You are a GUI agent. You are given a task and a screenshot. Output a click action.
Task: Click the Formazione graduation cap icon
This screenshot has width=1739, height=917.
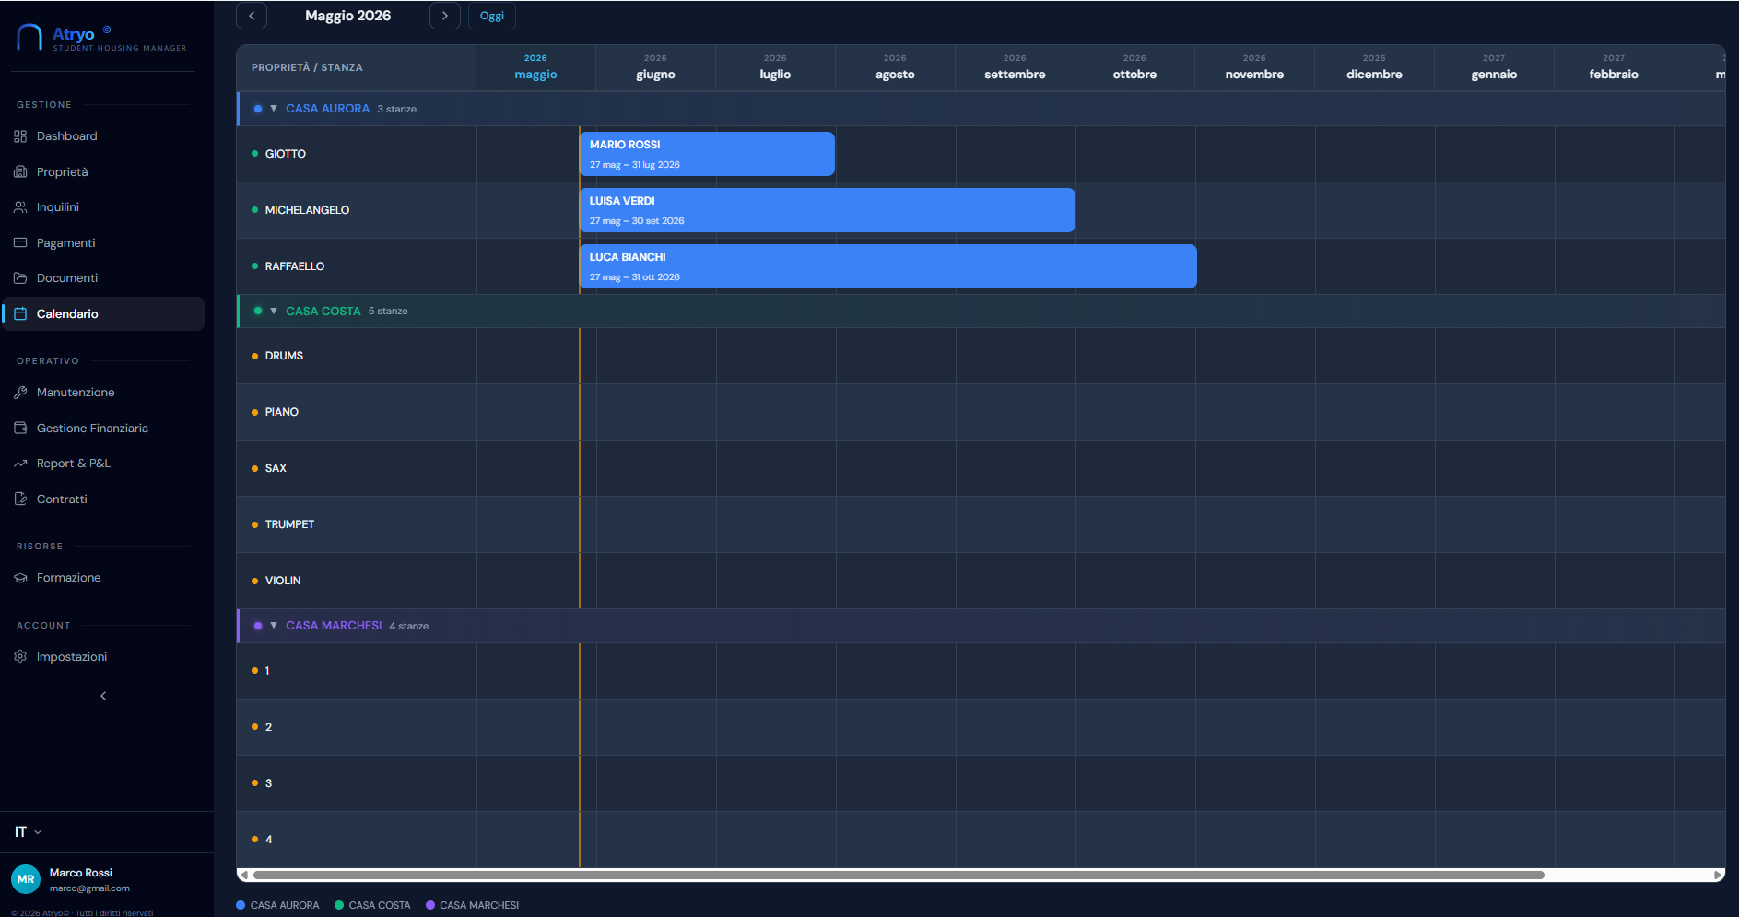coord(20,578)
